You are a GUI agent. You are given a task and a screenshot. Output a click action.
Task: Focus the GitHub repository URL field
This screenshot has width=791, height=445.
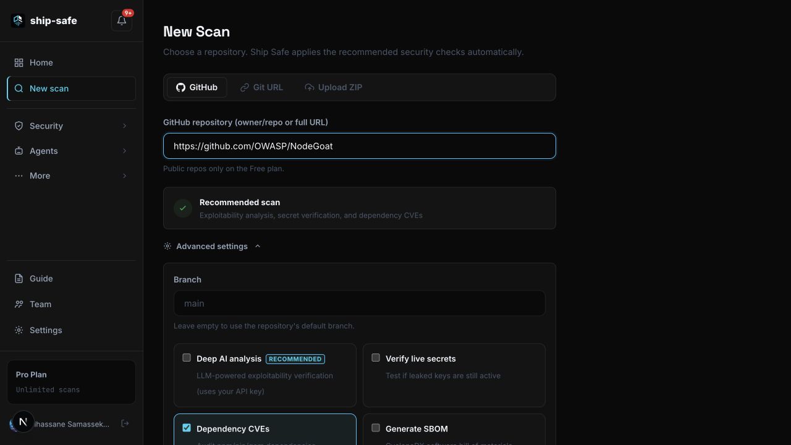point(360,146)
